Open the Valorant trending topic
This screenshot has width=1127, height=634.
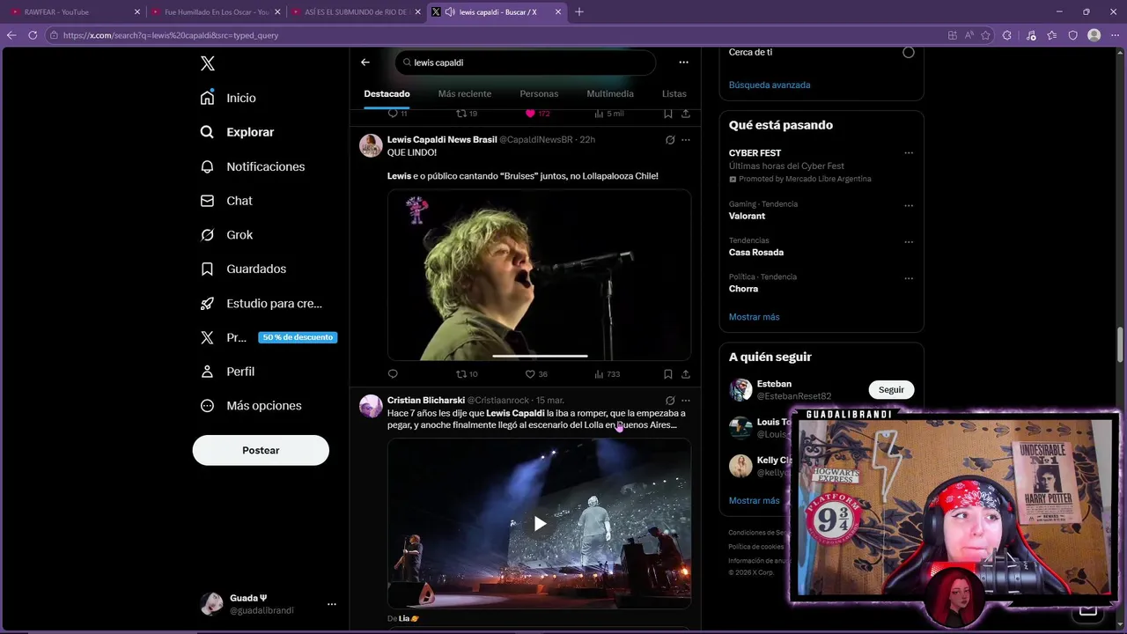[x=747, y=216]
